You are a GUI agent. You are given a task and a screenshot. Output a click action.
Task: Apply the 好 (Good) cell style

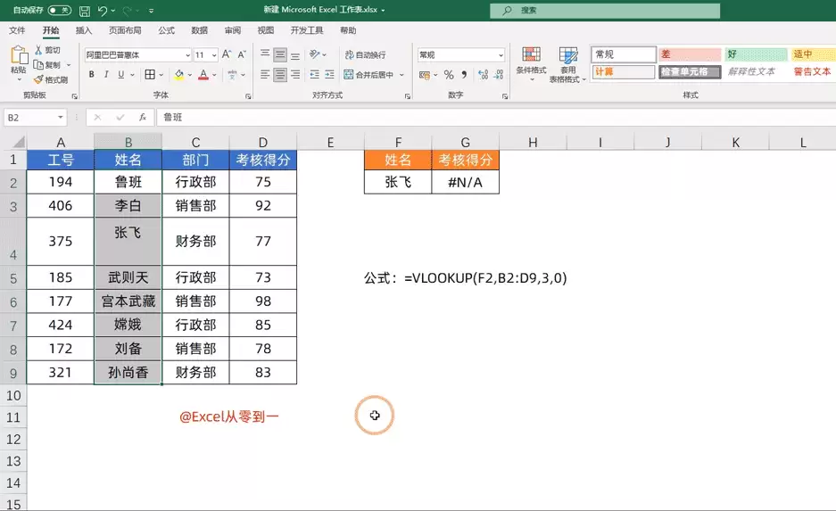[756, 54]
